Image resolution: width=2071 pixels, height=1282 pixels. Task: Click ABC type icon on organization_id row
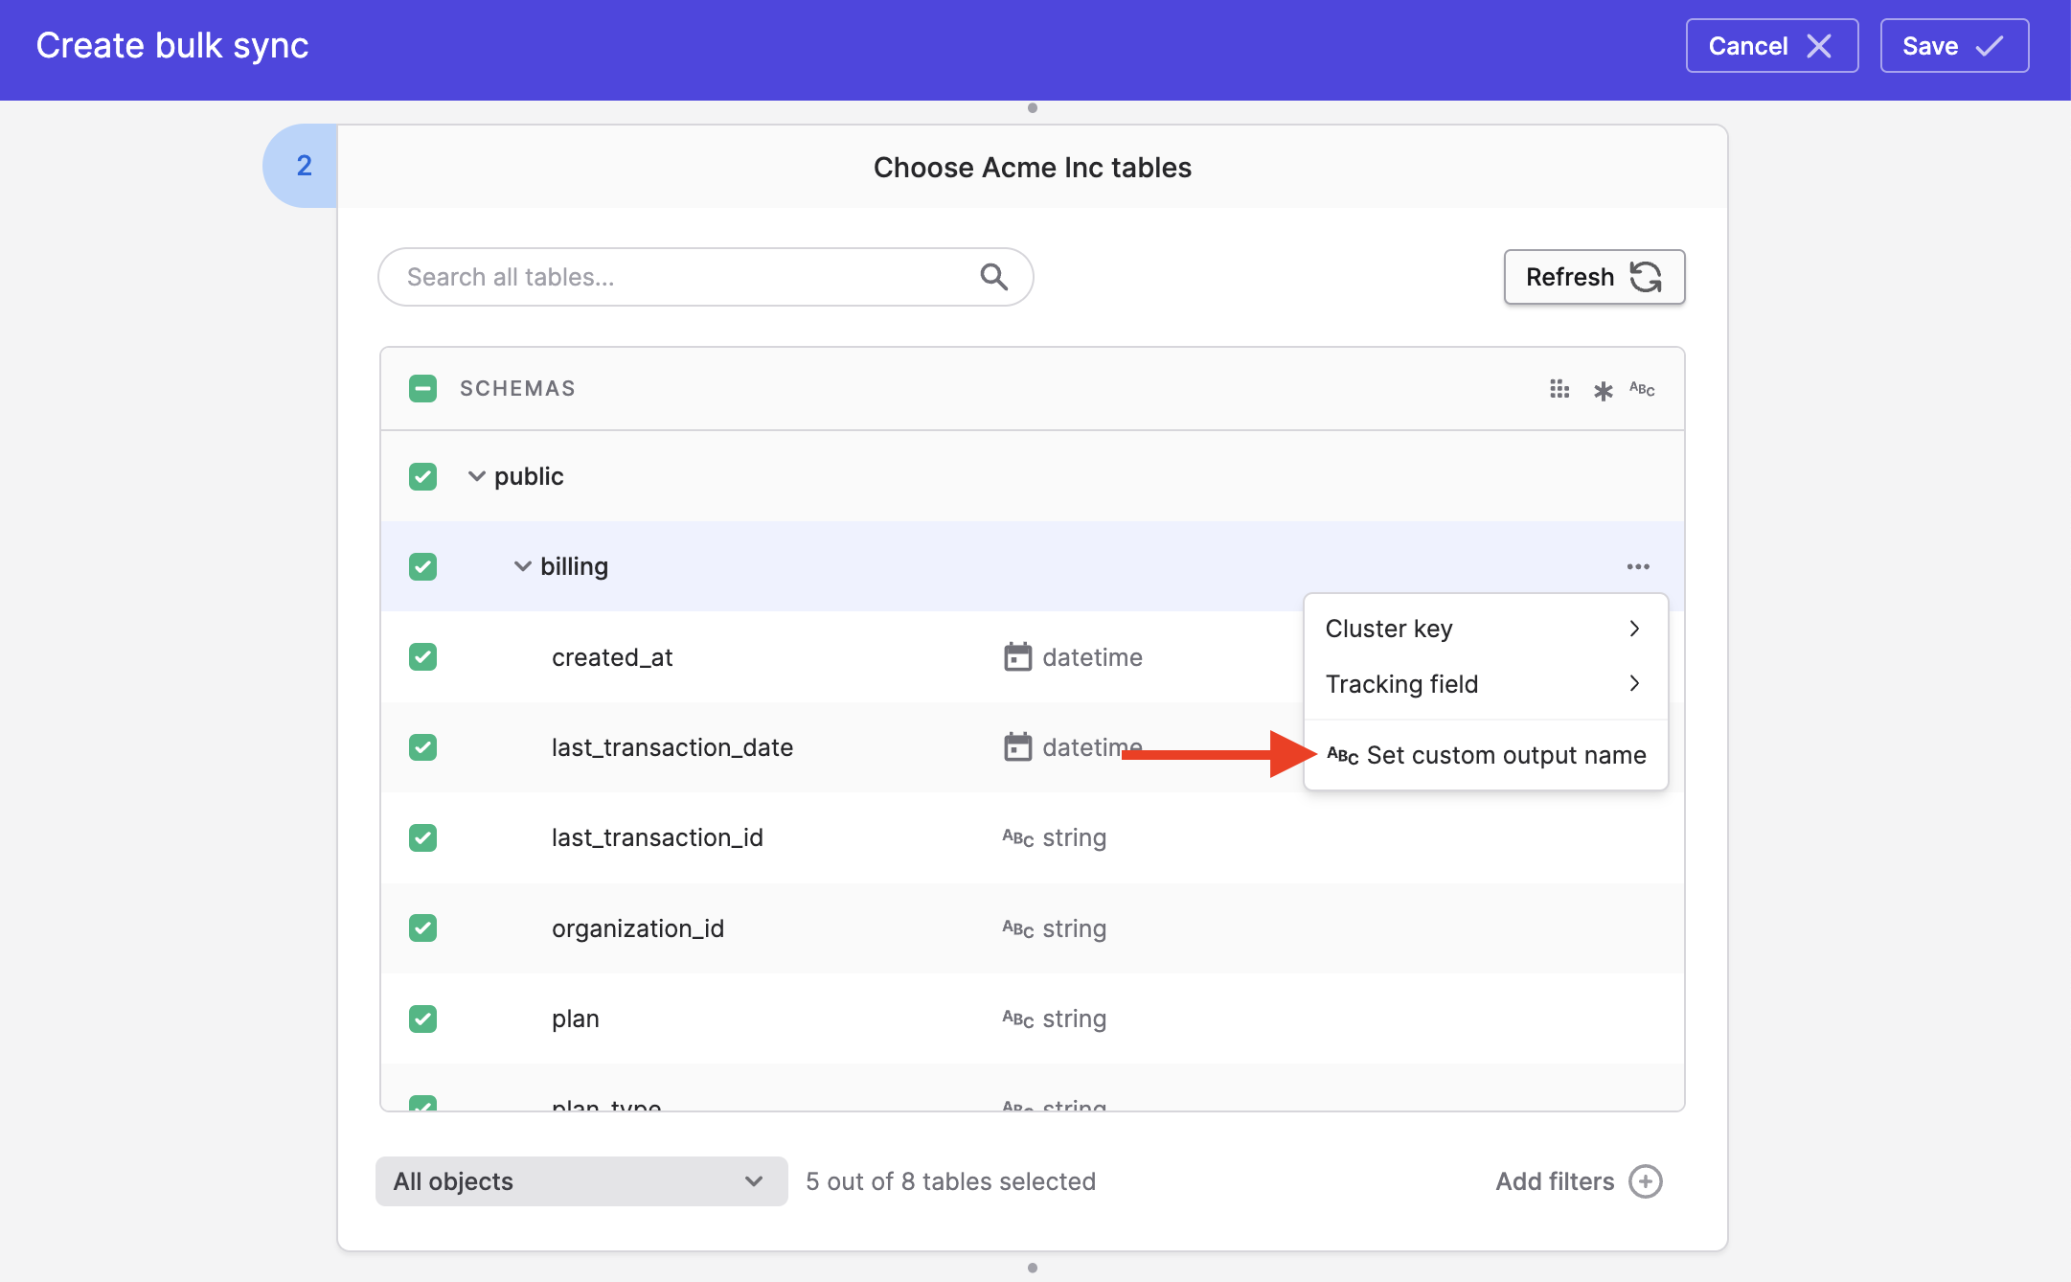pyautogui.click(x=1017, y=929)
